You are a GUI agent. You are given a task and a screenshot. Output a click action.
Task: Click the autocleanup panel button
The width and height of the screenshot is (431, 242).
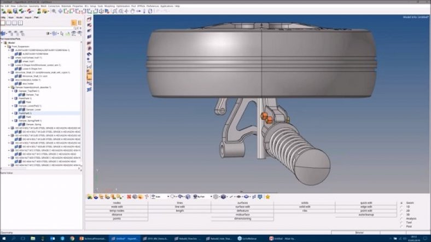pyautogui.click(x=366, y=214)
